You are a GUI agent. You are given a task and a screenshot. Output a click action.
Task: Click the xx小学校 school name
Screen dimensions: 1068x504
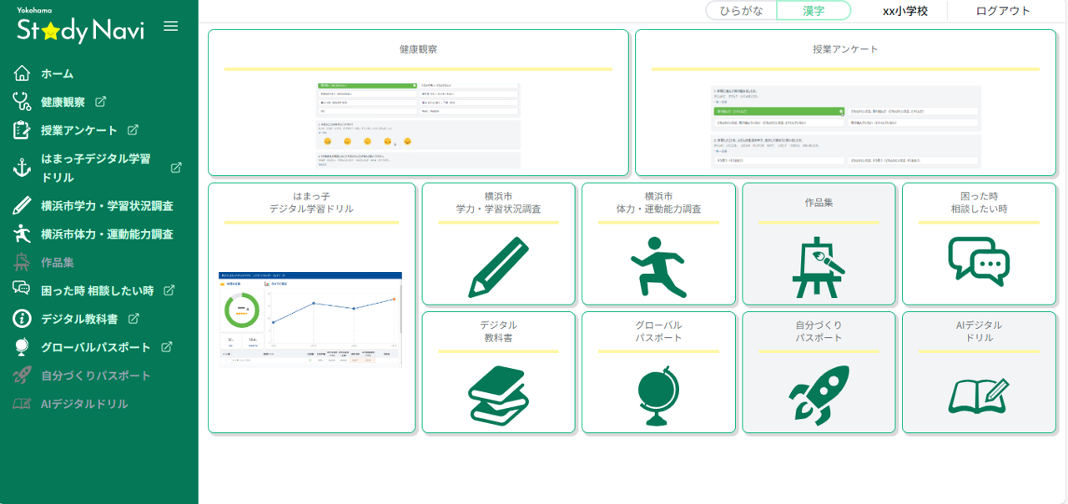pyautogui.click(x=904, y=11)
